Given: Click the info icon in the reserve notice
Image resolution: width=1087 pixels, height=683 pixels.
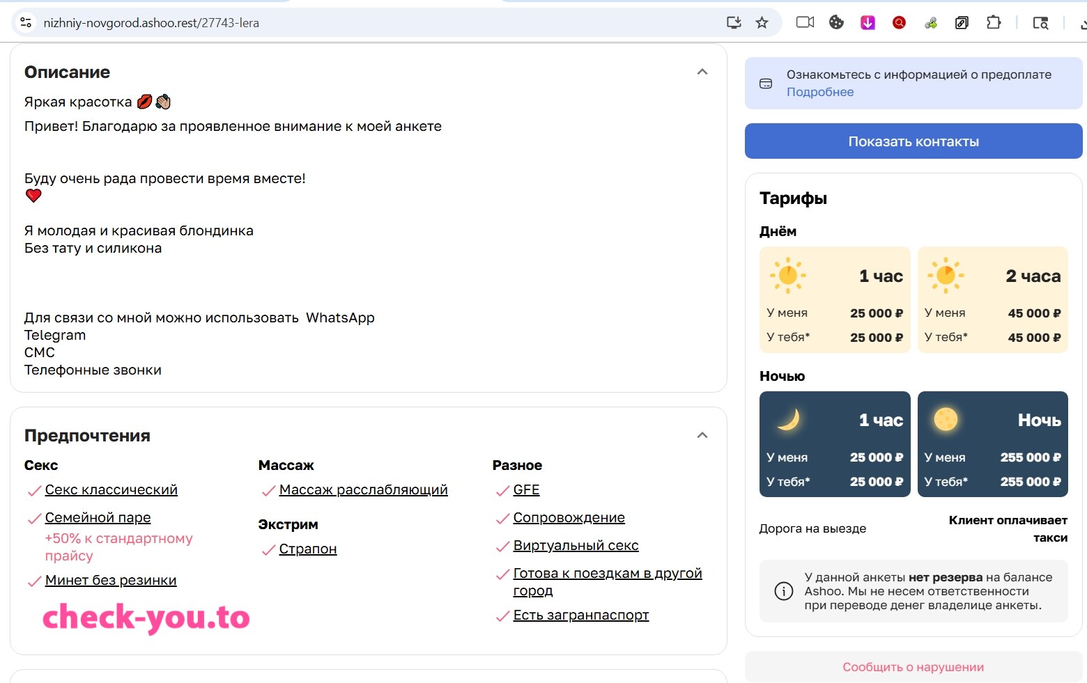Looking at the screenshot, I should pos(784,591).
